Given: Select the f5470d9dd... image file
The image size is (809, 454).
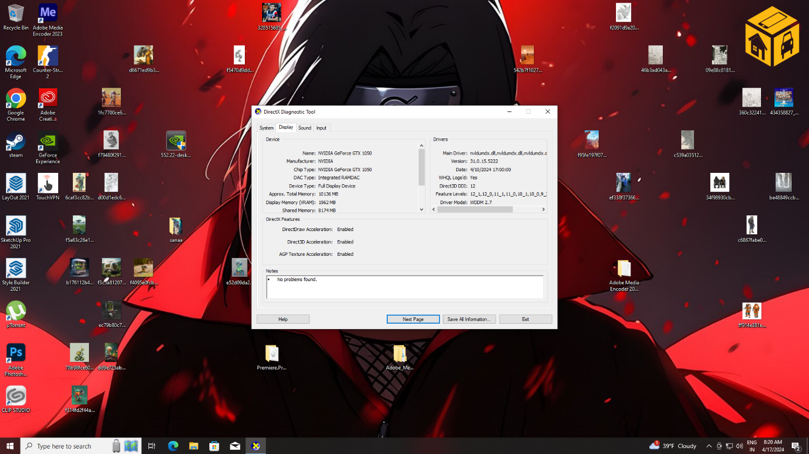Looking at the screenshot, I should [x=239, y=59].
